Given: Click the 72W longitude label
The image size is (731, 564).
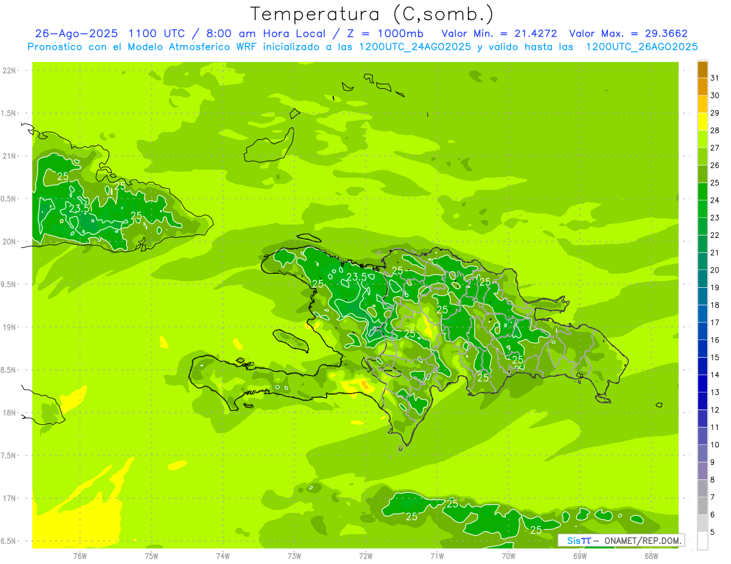Looking at the screenshot, I should click(365, 555).
